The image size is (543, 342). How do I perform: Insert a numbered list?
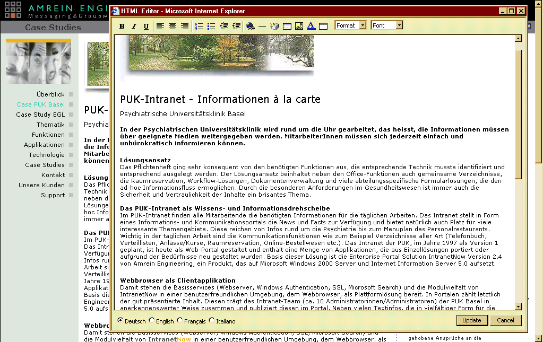coord(199,27)
